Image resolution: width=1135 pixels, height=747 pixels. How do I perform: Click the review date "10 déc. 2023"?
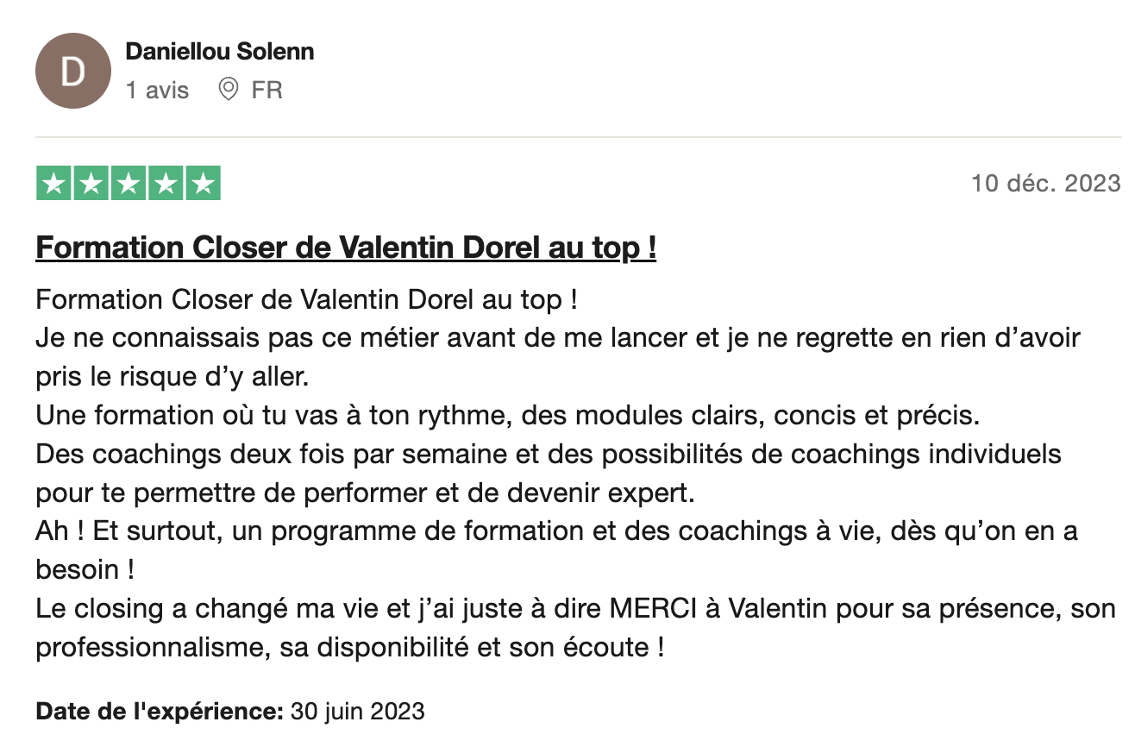(x=1045, y=184)
